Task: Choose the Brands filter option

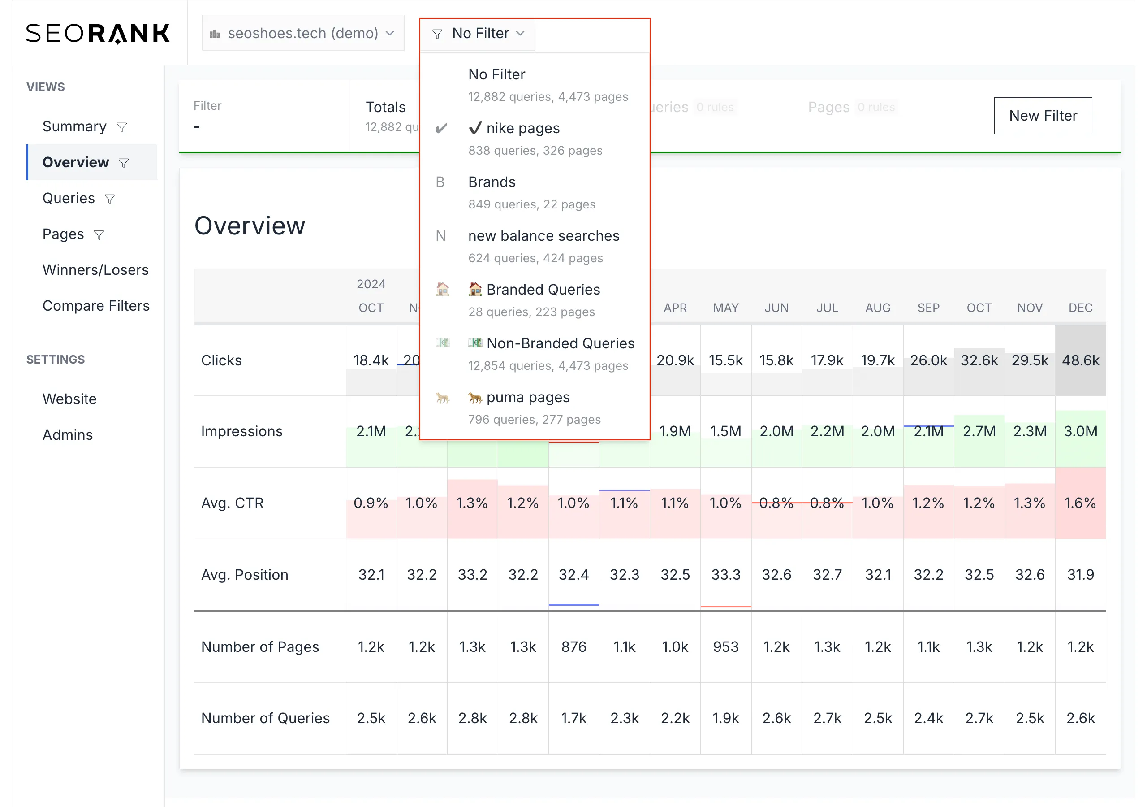Action: [x=492, y=182]
